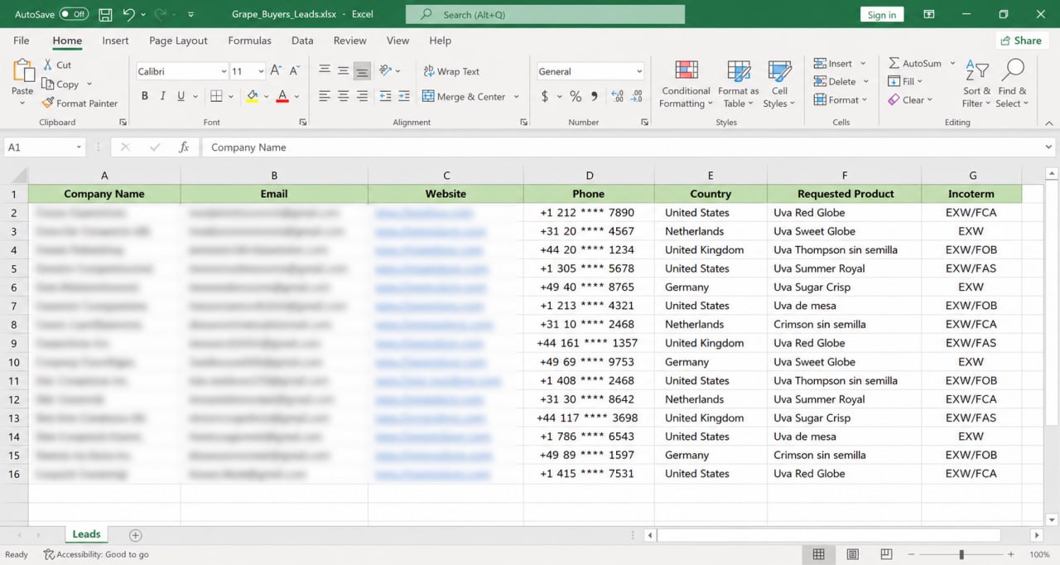Open Cell Styles gallery

coord(779,84)
